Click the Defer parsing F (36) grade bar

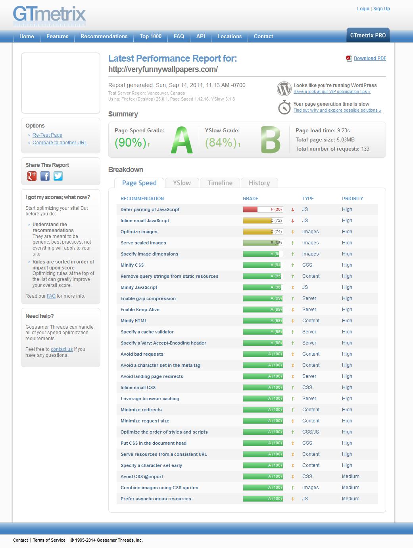coord(263,209)
